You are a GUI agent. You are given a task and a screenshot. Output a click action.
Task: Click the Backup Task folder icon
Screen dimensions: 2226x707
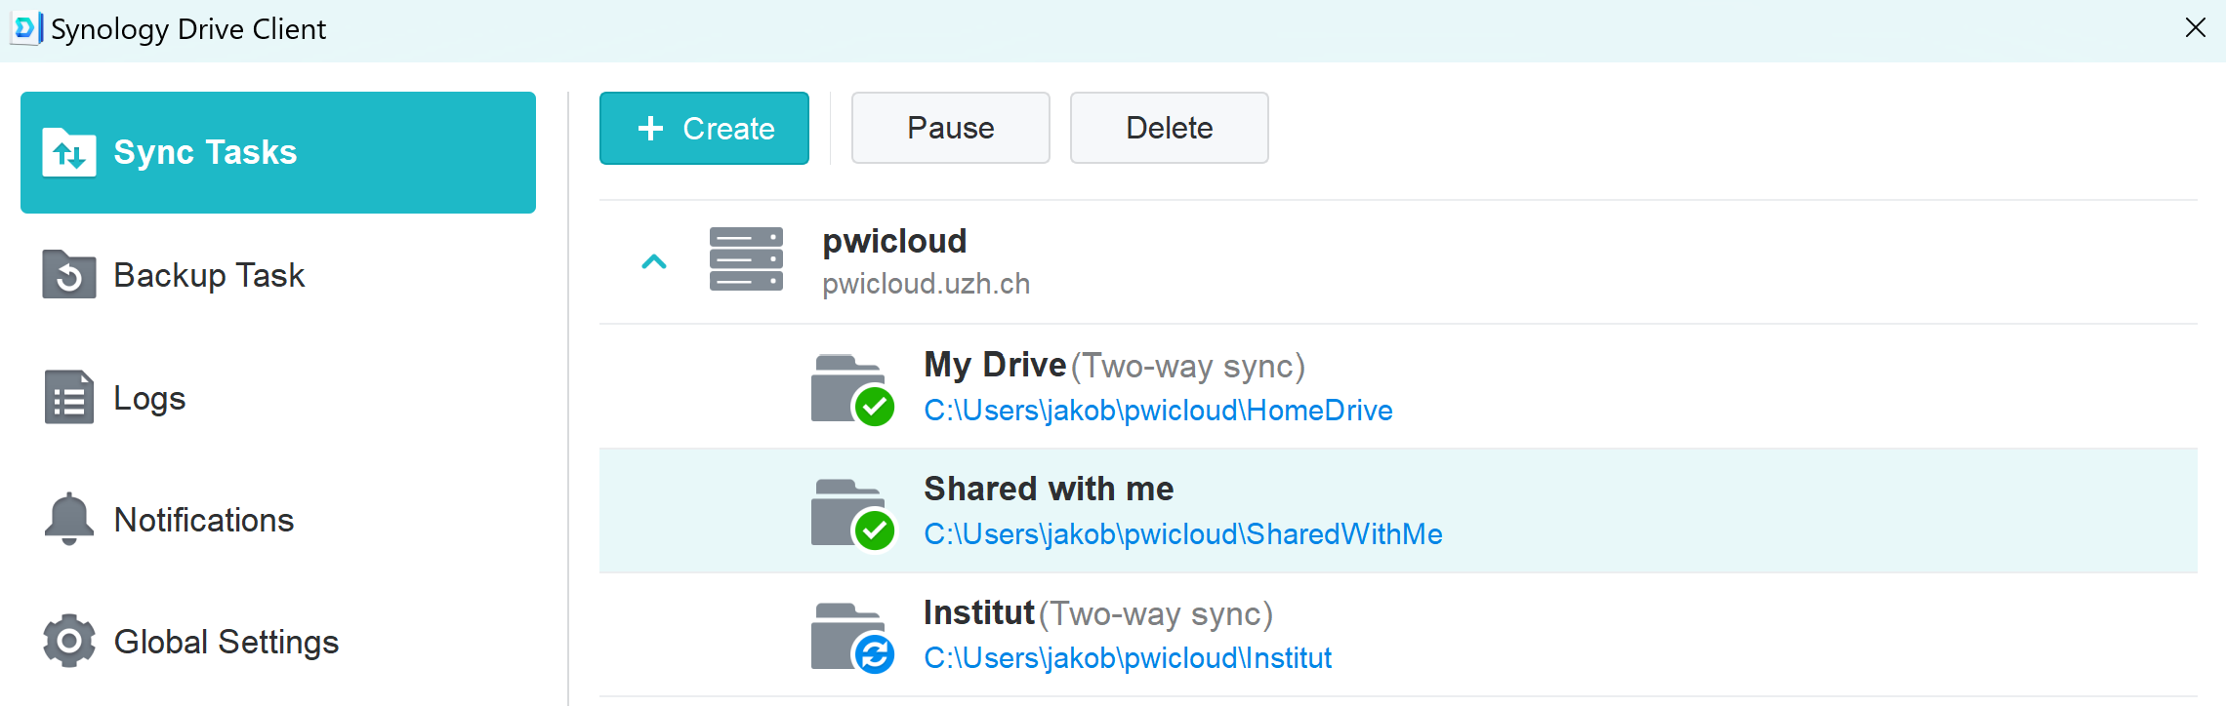(68, 275)
